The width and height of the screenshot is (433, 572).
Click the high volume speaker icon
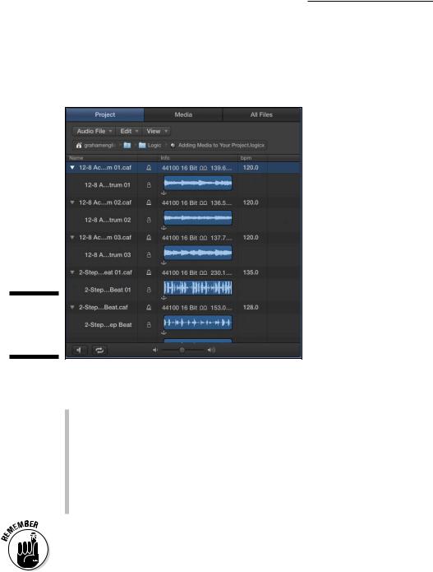(211, 351)
